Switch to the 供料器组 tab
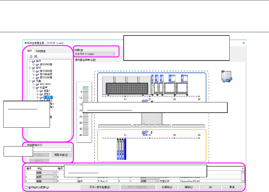The height and width of the screenshot is (192, 269). (x=40, y=51)
